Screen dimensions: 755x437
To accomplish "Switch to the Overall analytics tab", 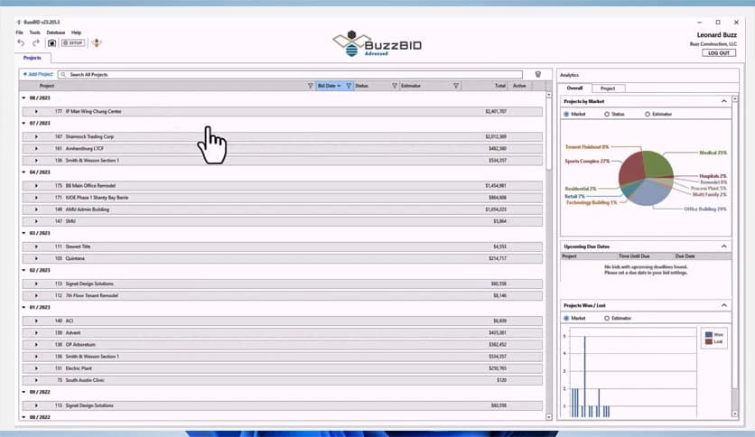I will 574,88.
